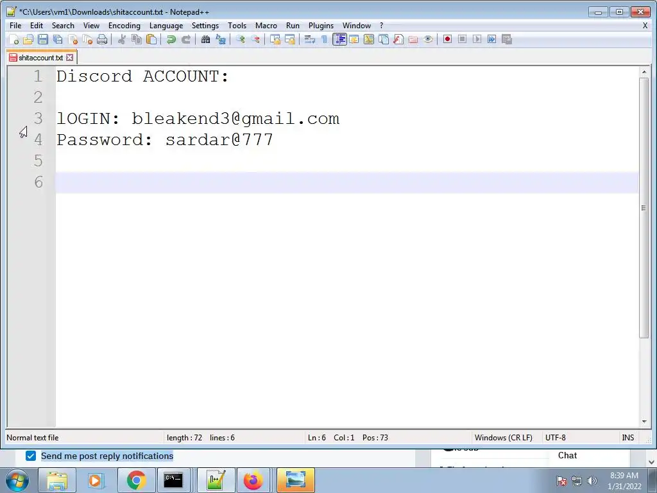Click the vertical scrollbar up arrow
Viewport: 657px width, 493px height.
coord(644,73)
